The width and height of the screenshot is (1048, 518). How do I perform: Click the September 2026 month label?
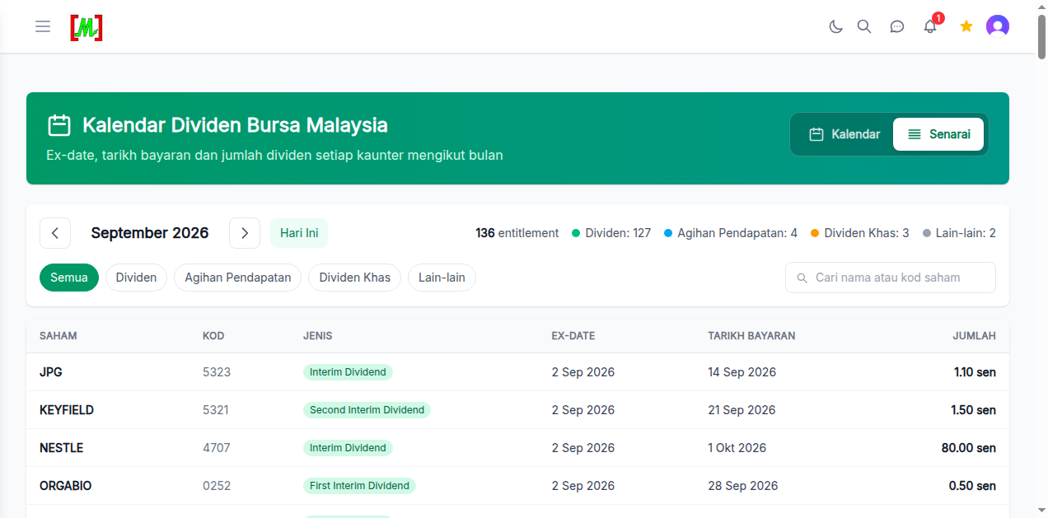pos(150,233)
